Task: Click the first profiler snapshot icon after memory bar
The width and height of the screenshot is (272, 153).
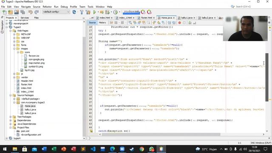Action: (x=143, y=12)
